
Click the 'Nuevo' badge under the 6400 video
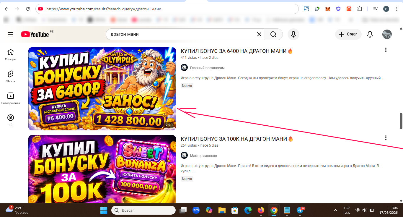pos(187,86)
